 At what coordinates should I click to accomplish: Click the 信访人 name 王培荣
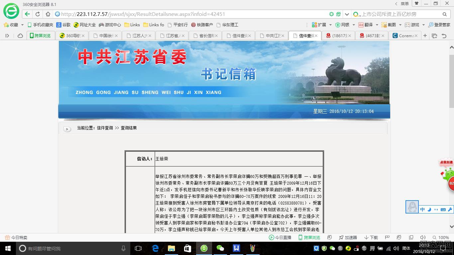(162, 159)
